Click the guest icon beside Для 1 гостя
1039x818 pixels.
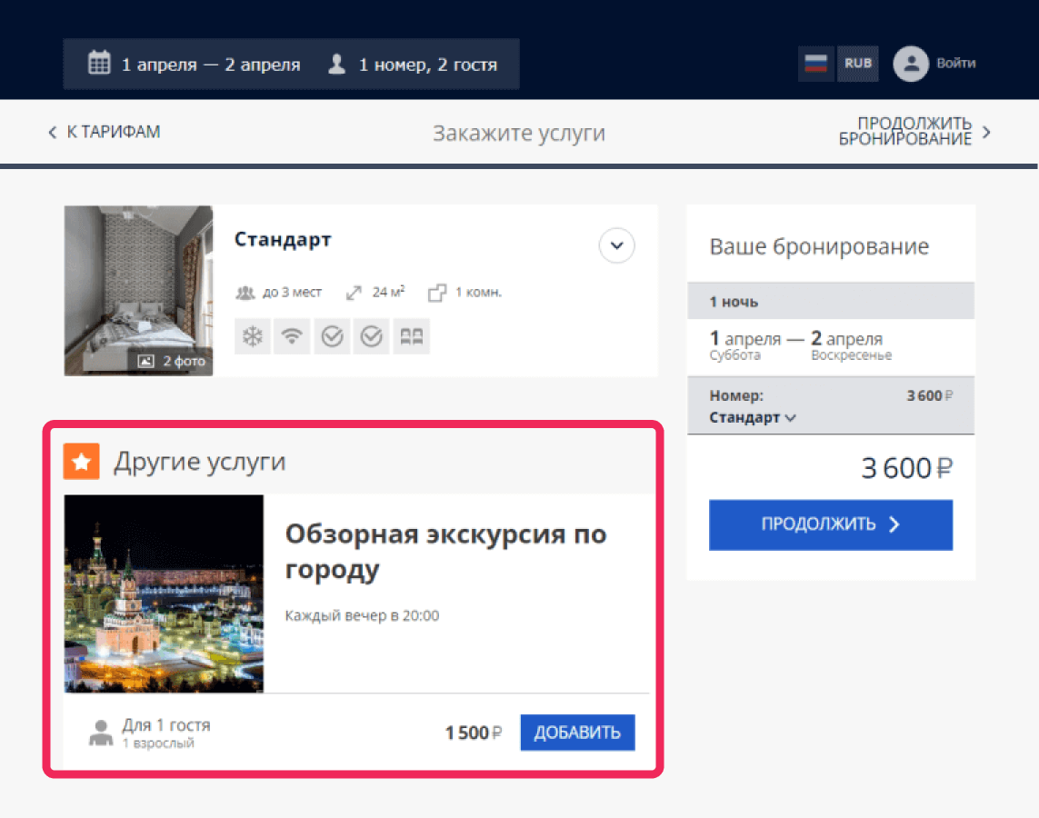[103, 732]
